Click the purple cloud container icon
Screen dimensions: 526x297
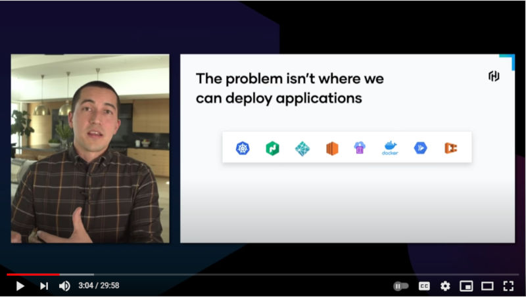(360, 147)
